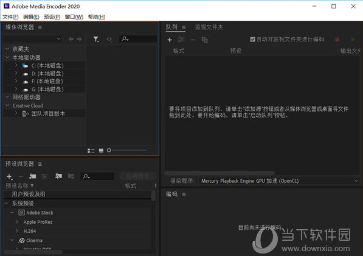Viewport: 363px width, 256px height.
Task: Select the 用户预设及组 row
Action: 77,194
